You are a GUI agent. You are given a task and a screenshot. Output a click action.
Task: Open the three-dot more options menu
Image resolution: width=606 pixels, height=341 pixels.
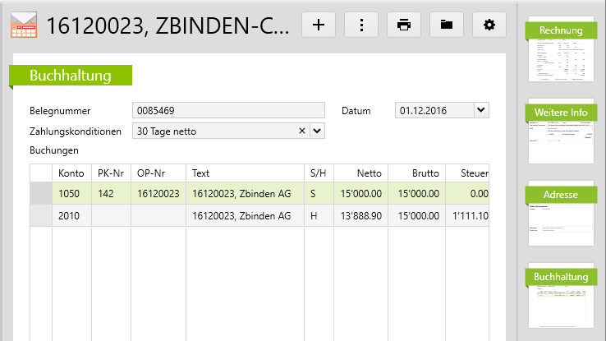click(361, 25)
